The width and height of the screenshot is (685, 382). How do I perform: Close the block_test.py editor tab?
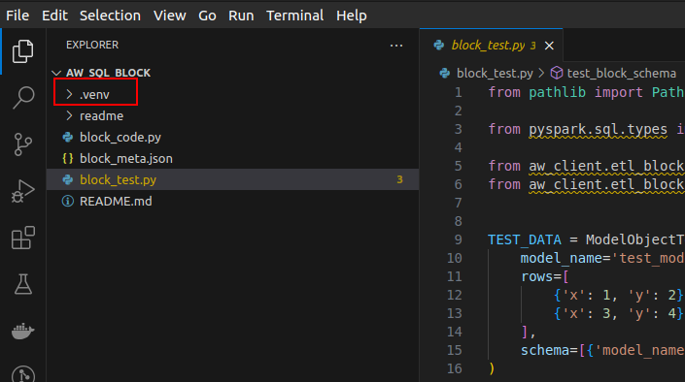pyautogui.click(x=549, y=46)
